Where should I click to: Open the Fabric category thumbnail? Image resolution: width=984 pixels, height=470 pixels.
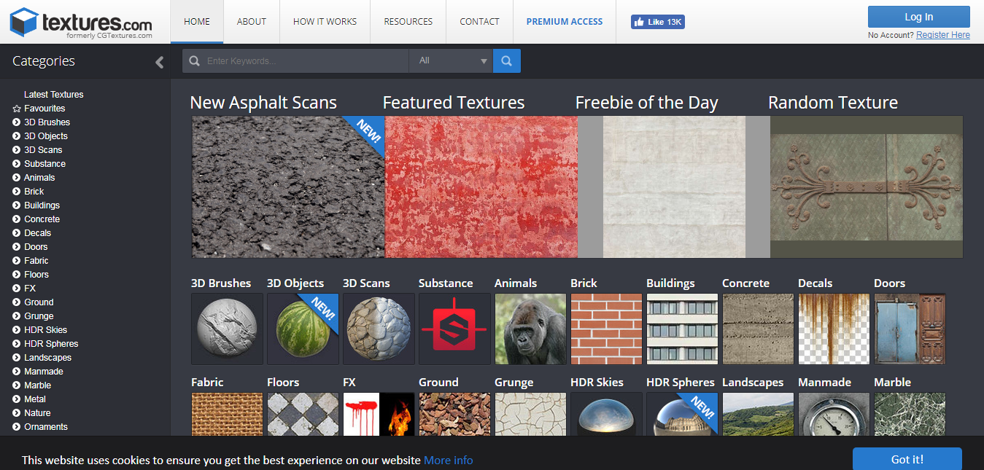point(227,414)
